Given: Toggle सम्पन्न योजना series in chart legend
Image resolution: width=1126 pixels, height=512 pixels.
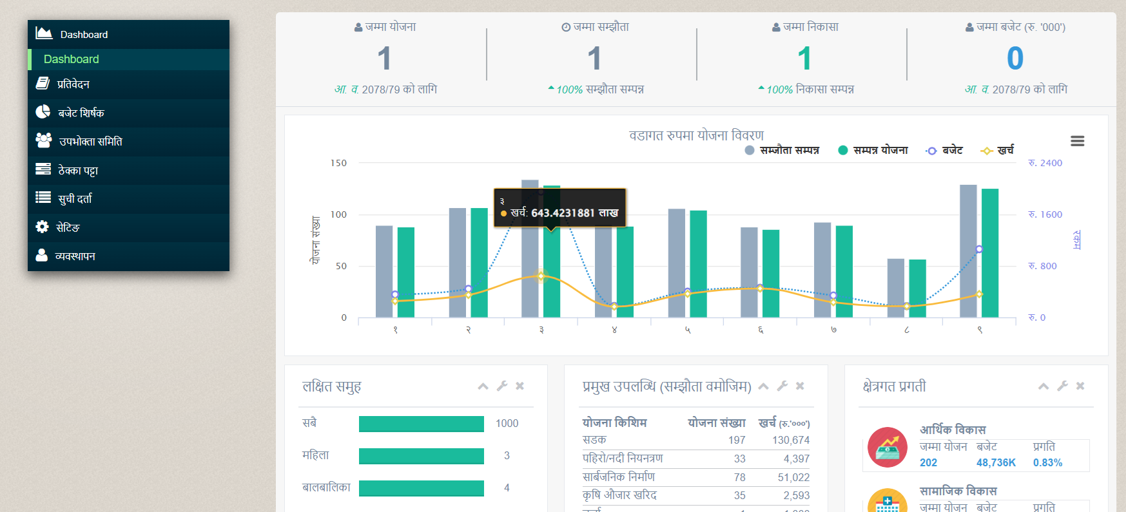Looking at the screenshot, I should [x=873, y=150].
